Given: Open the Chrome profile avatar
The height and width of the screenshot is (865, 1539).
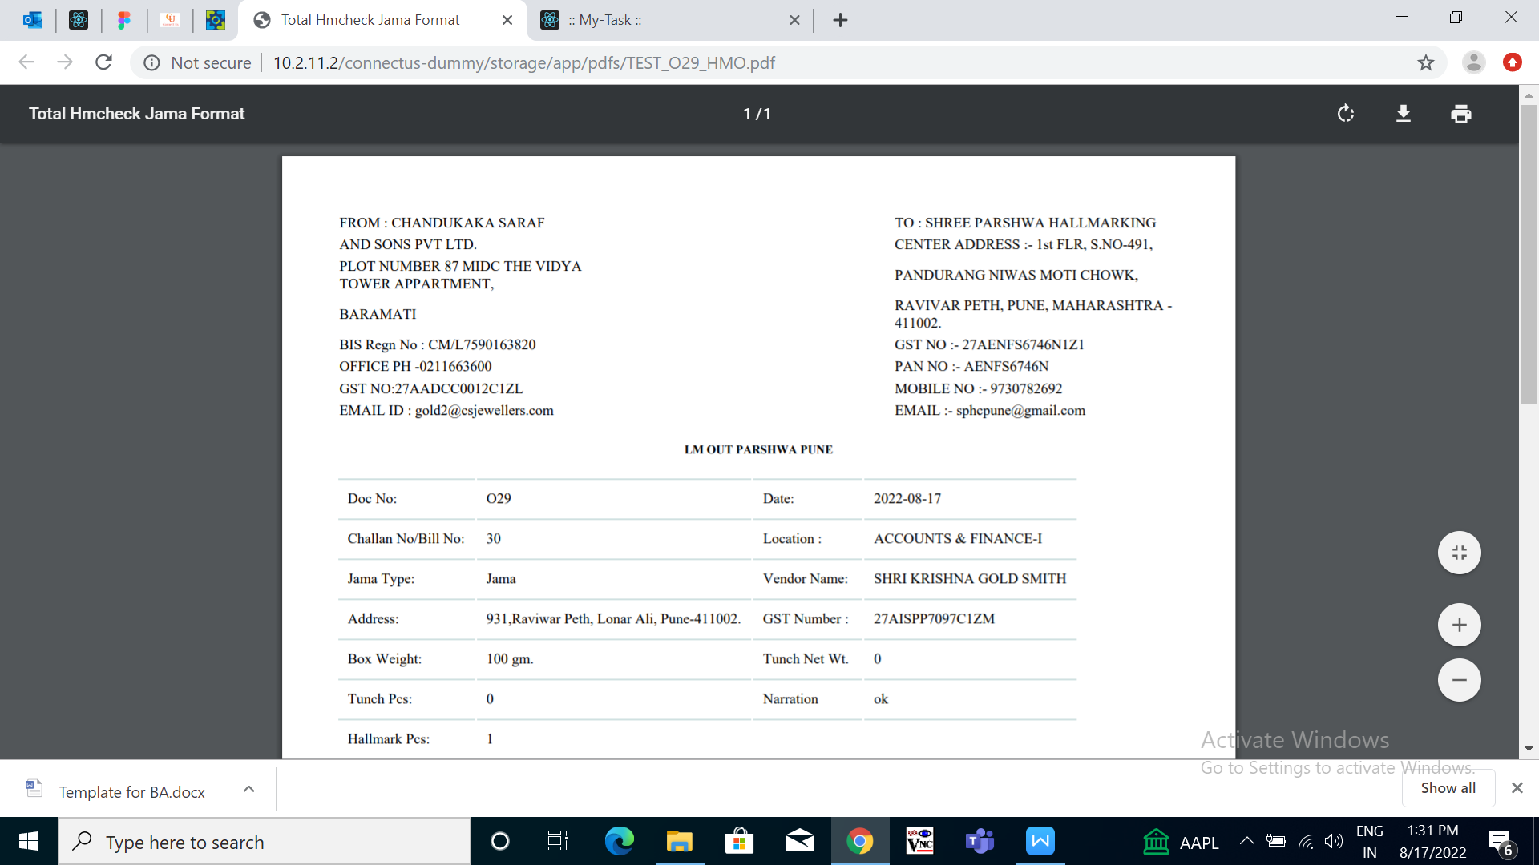Looking at the screenshot, I should (x=1473, y=62).
